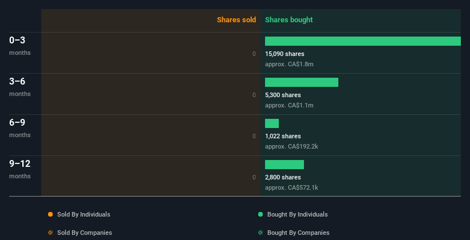Click the 1,022 shares value

pyautogui.click(x=283, y=136)
